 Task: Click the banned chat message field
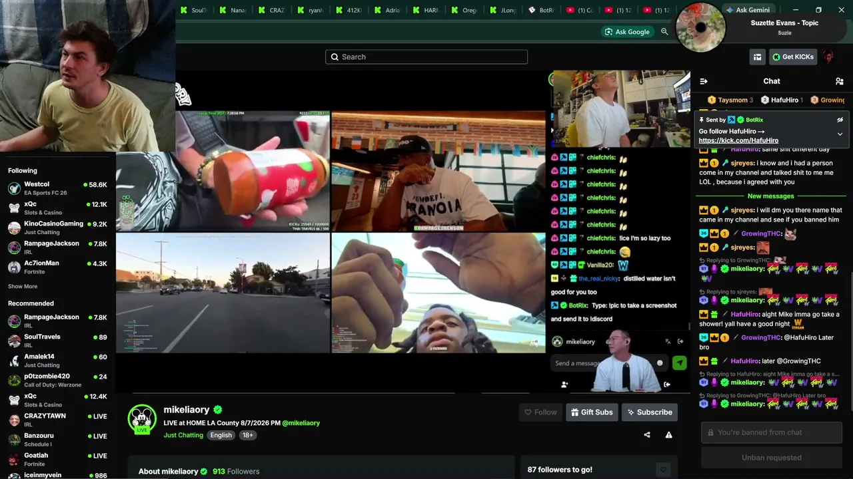pos(772,432)
